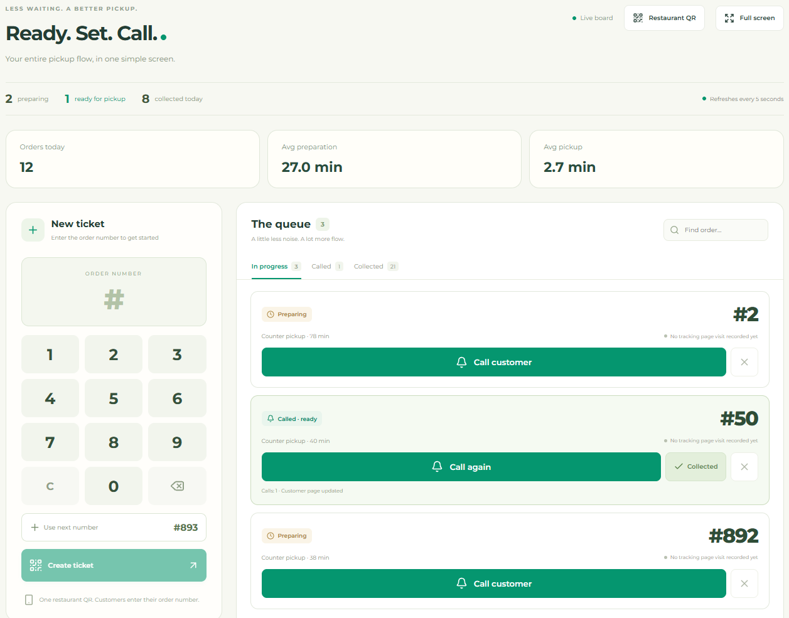Click the '1 ready for pickup' counter
This screenshot has width=789, height=618.
[95, 99]
